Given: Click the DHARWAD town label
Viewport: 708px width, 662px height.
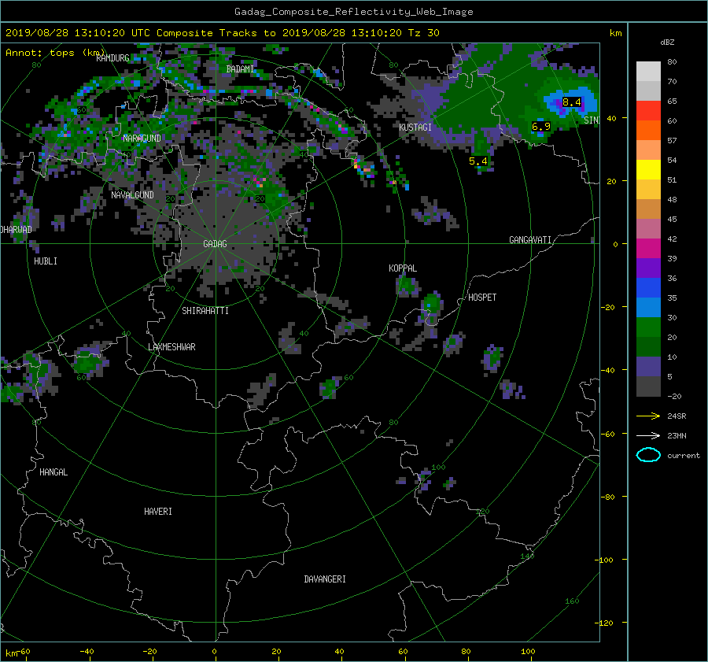Looking at the screenshot, I should tap(16, 230).
